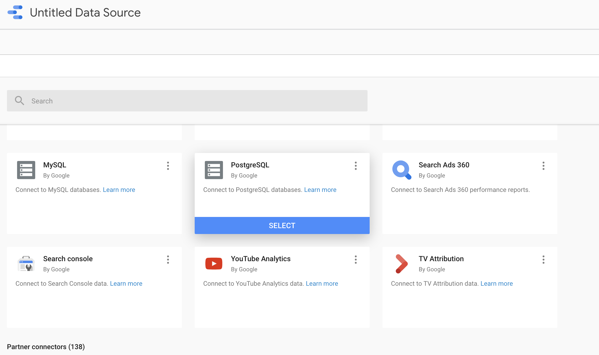Screen dimensions: 599x355
Task: Follow TV Attribution Learn more link
Action: click(497, 284)
